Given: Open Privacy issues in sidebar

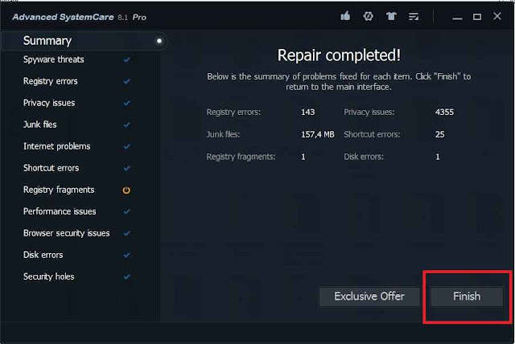Looking at the screenshot, I should click(x=49, y=103).
